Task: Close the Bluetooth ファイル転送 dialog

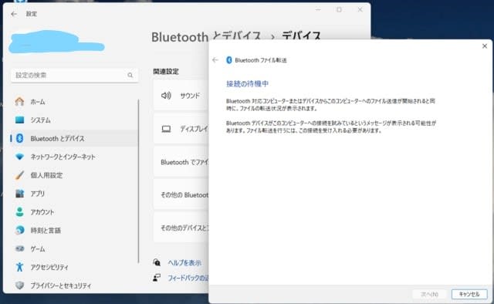Action: 485,46
